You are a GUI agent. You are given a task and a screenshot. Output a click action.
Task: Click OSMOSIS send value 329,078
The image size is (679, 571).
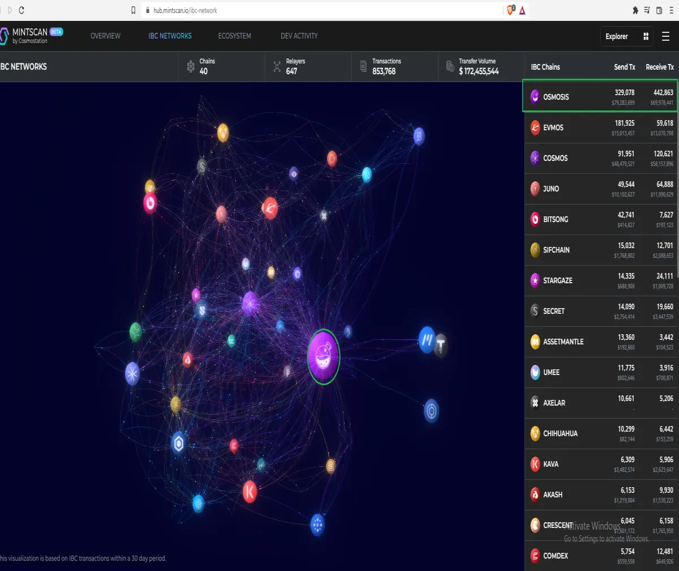(x=624, y=92)
